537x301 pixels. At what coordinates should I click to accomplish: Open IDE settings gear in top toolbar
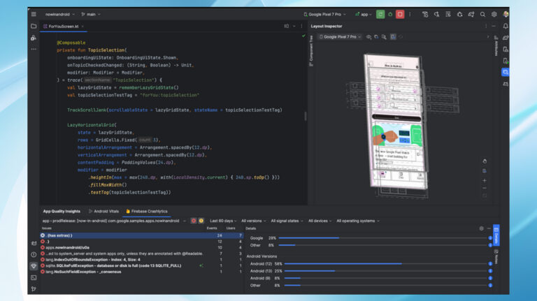point(494,14)
